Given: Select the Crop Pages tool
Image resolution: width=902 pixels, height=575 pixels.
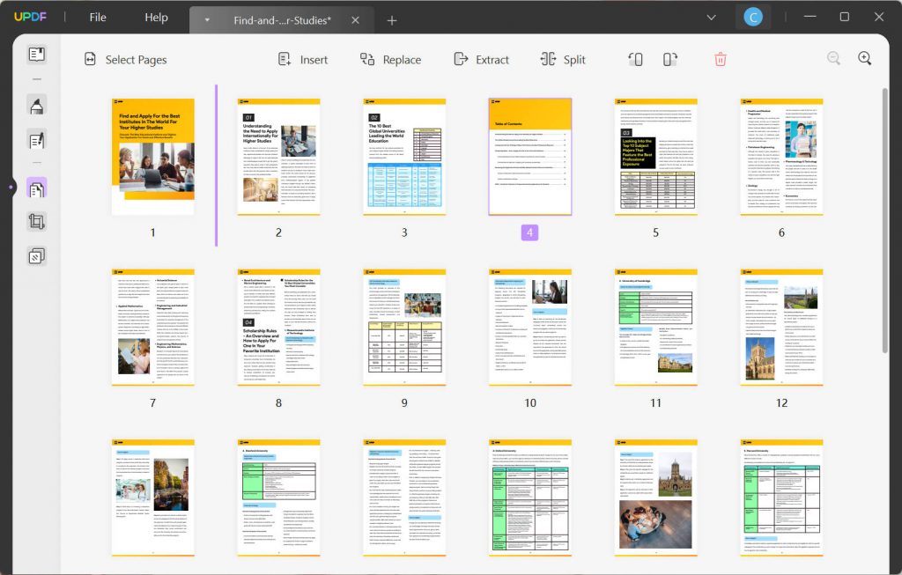Looking at the screenshot, I should (x=36, y=221).
